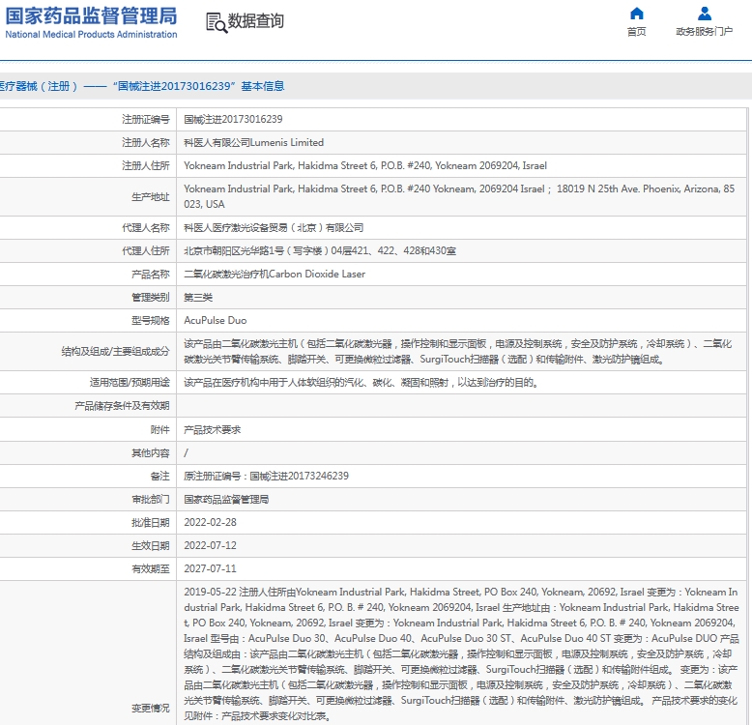Viewport: 752px width, 725px height.
Task: Click the 备注 label
Action: tap(160, 476)
